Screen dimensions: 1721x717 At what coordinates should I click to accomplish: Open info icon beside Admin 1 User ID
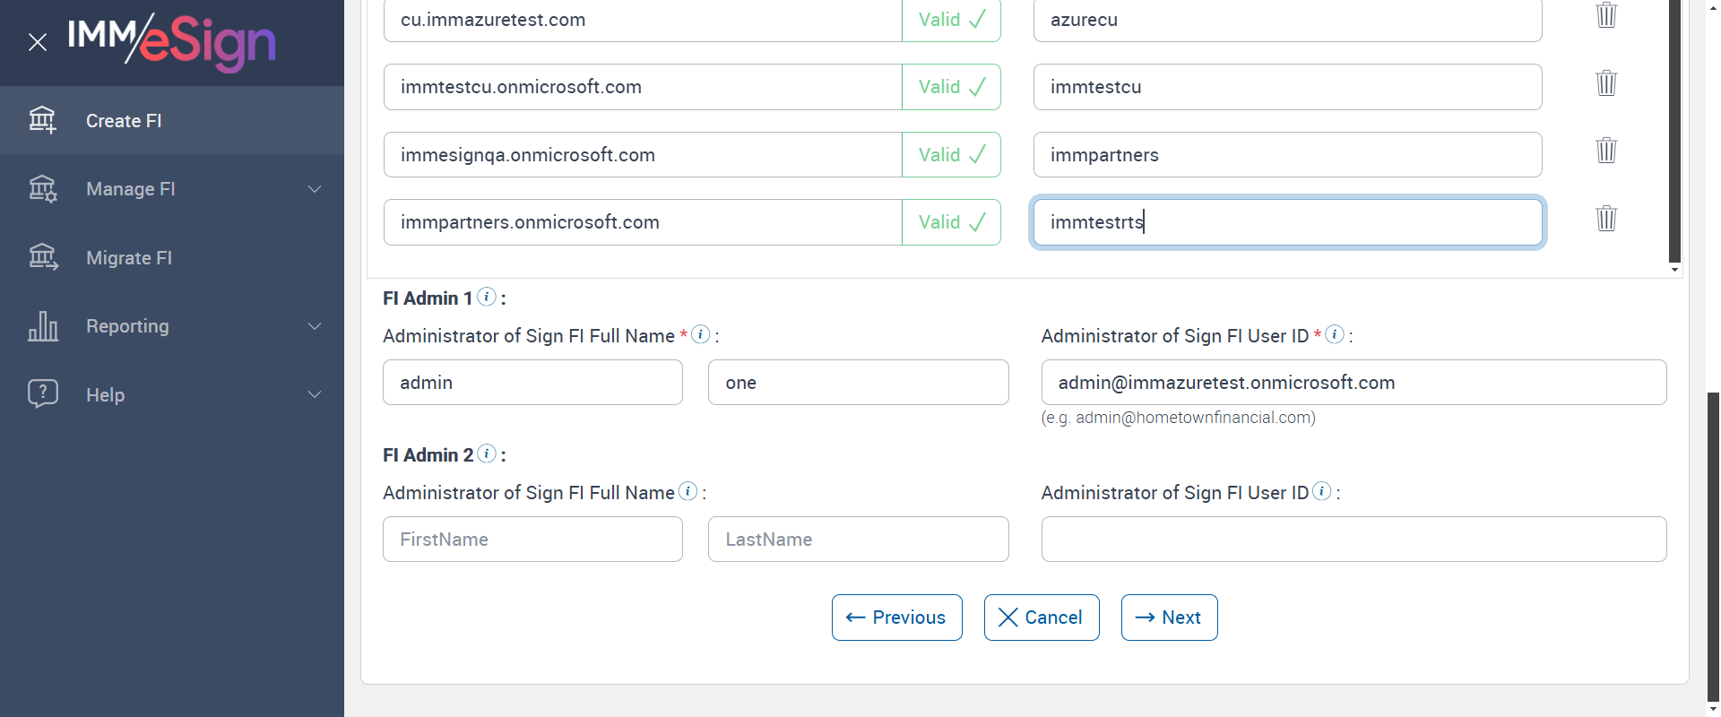[1335, 334]
